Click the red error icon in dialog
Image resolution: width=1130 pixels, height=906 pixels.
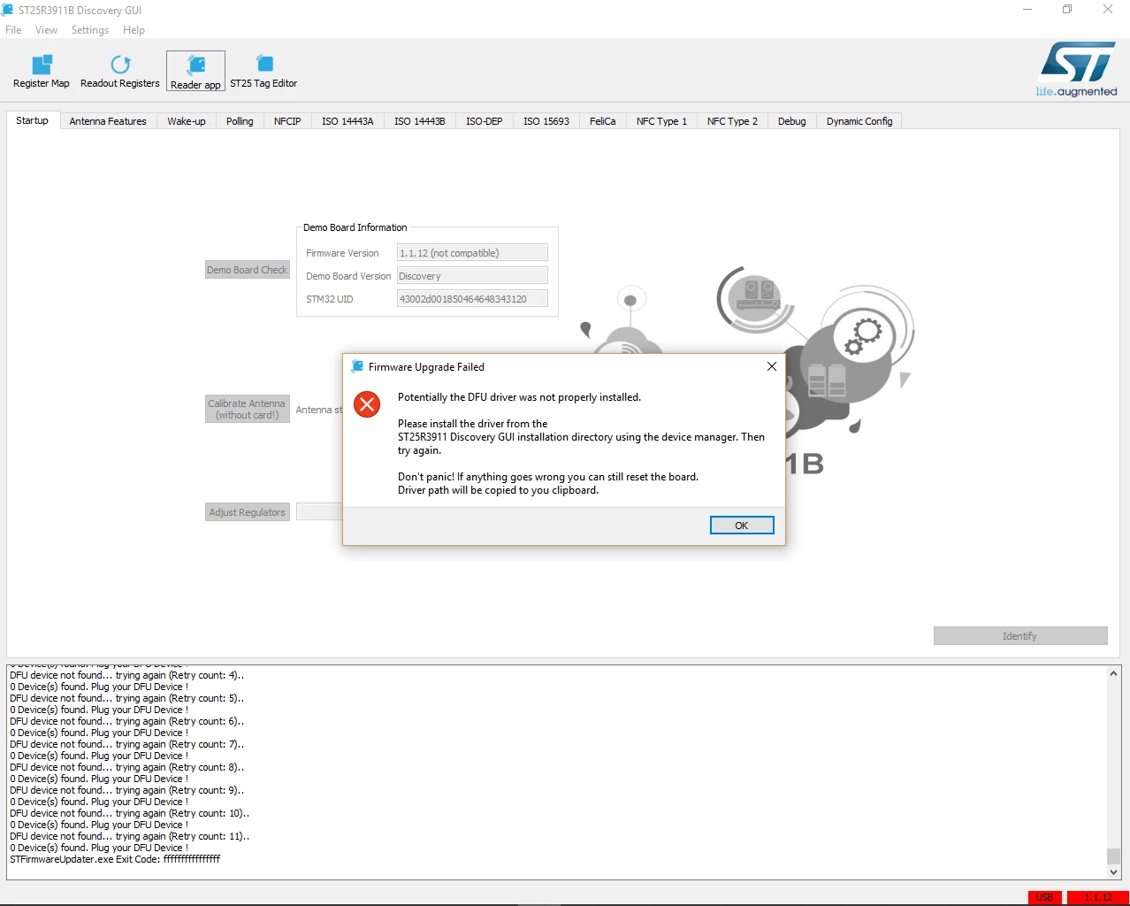[x=367, y=404]
